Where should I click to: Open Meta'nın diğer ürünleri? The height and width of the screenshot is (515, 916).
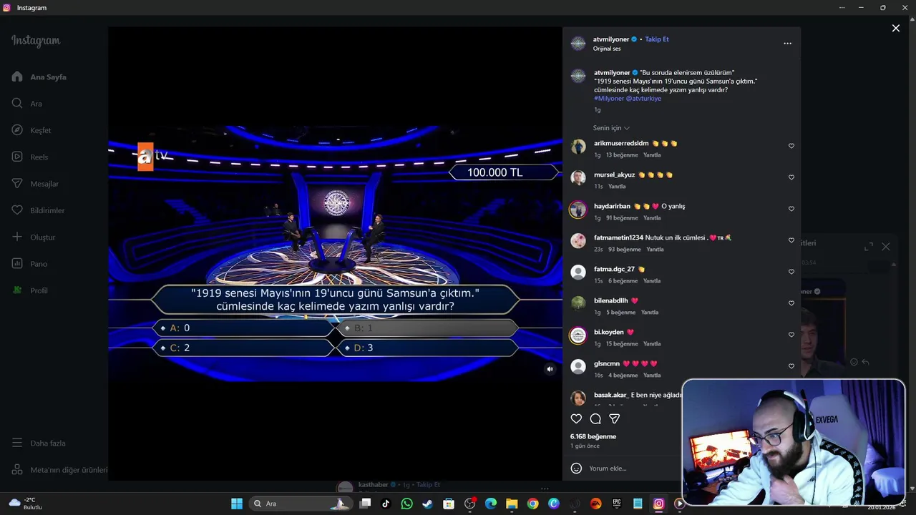tap(59, 470)
